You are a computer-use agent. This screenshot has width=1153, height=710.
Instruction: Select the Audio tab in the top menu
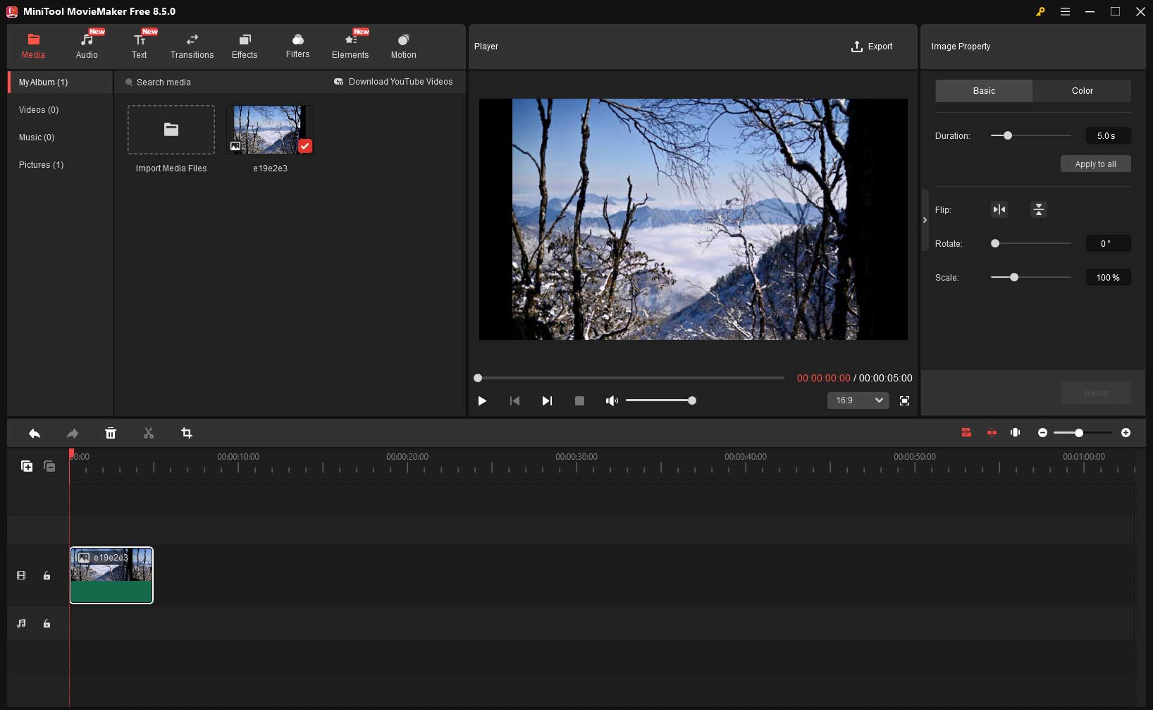pos(87,46)
